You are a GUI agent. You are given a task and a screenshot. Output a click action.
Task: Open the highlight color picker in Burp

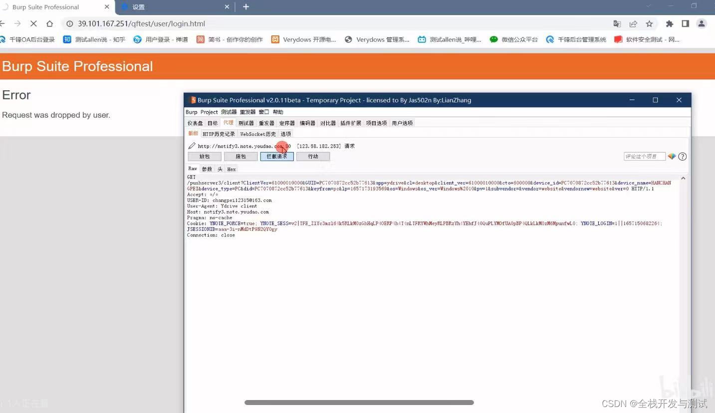pos(672,157)
